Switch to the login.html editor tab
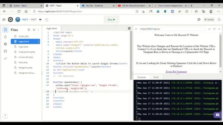This screenshot has width=223, height=125. [52, 28]
